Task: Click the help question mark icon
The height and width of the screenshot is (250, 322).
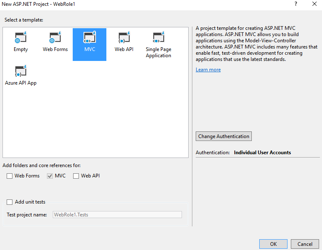Action: tap(296, 4)
